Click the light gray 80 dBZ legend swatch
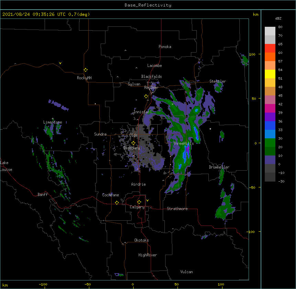This screenshot has width=296, height=289. (x=270, y=31)
